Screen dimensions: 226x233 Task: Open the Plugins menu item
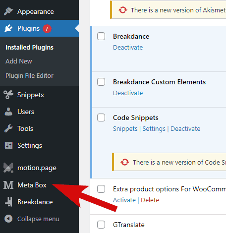point(39,28)
